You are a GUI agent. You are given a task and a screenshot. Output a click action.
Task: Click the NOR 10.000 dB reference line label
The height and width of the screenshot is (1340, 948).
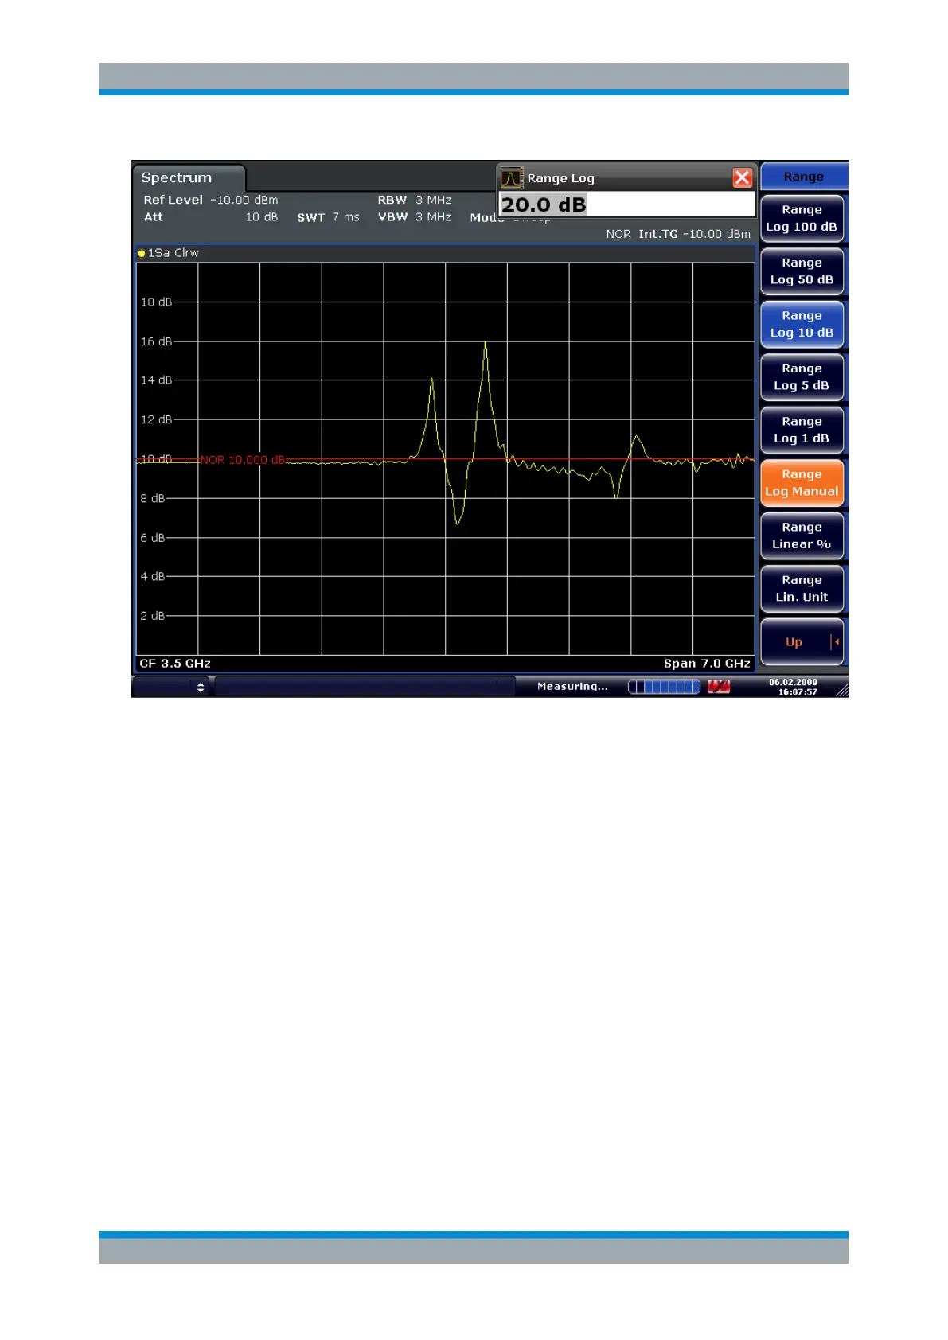tap(242, 460)
